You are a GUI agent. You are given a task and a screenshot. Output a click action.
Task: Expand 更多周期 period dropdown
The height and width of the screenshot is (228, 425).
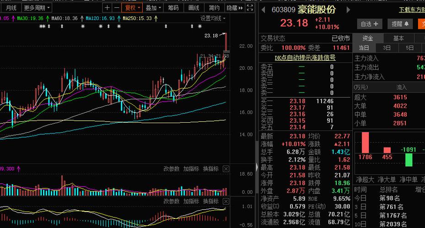37,8
